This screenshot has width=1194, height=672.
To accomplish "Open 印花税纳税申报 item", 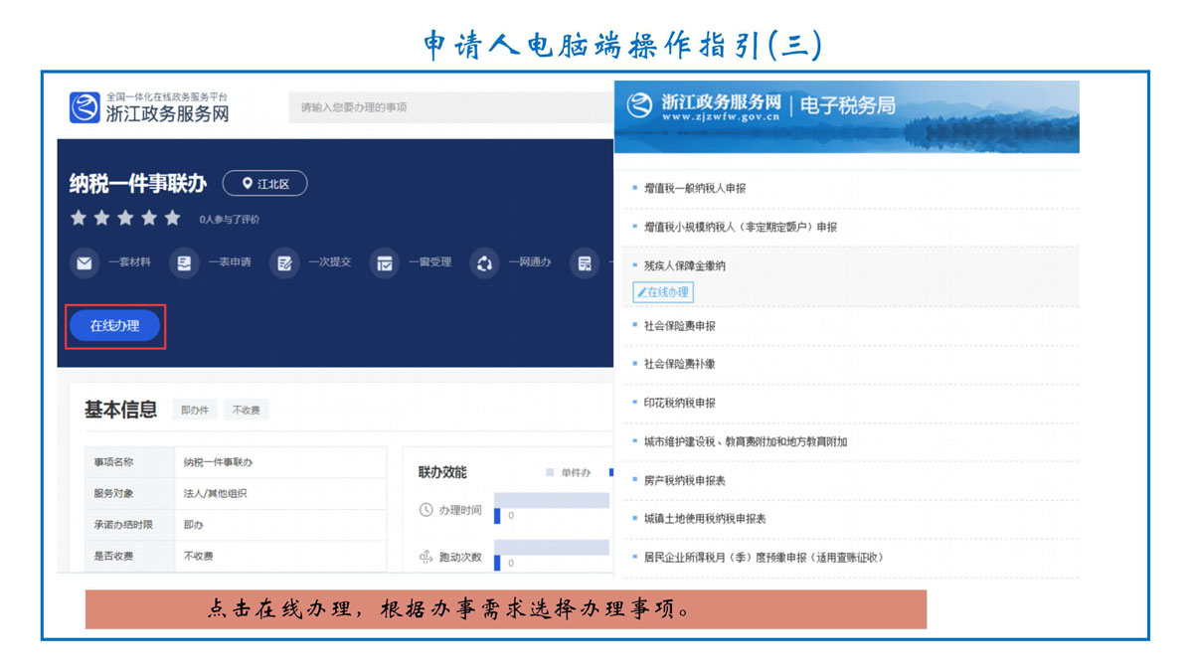I will point(679,403).
